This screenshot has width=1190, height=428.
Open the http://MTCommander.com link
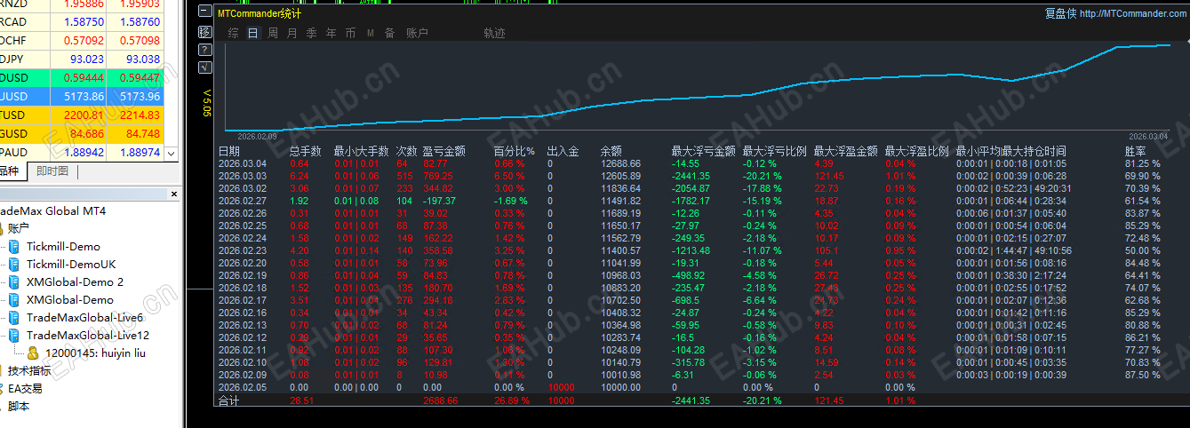pos(1133,13)
